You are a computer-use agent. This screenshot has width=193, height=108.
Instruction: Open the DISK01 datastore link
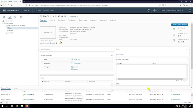[76, 67]
